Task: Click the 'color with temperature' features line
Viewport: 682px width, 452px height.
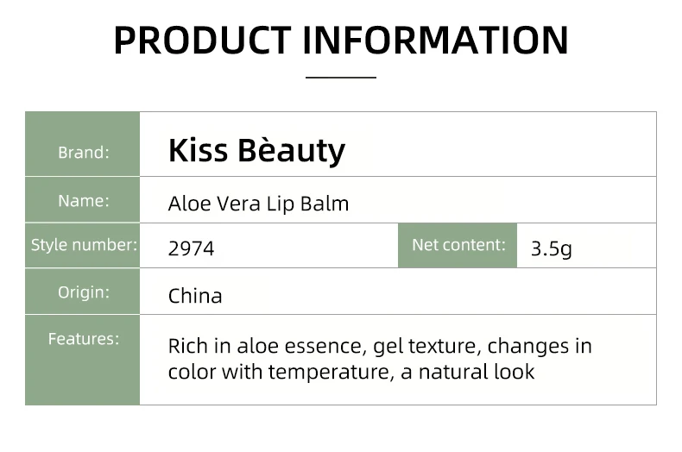Action: point(351,372)
